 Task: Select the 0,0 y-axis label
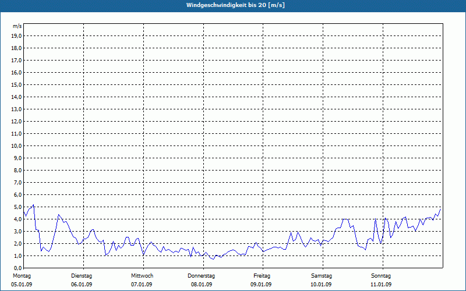[17, 268]
